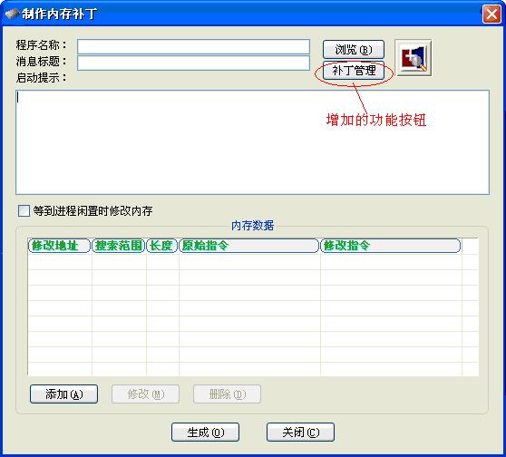Click the 修改(M) modify button
The image size is (506, 457).
pos(145,394)
